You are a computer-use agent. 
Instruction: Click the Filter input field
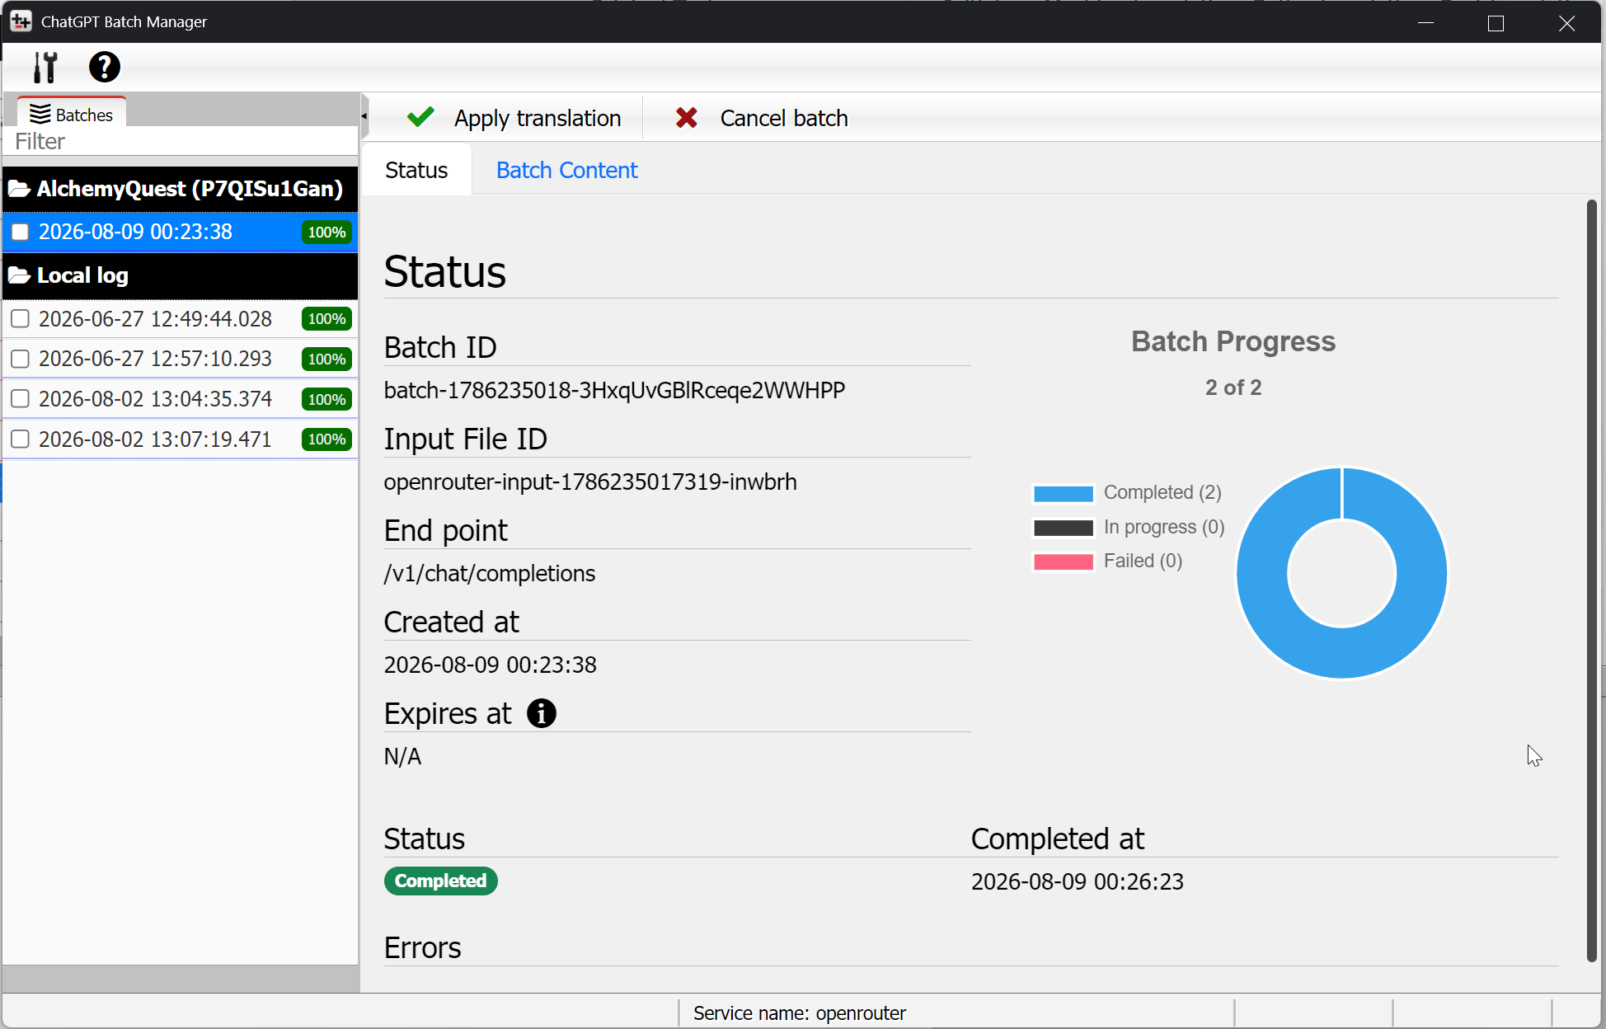181,141
